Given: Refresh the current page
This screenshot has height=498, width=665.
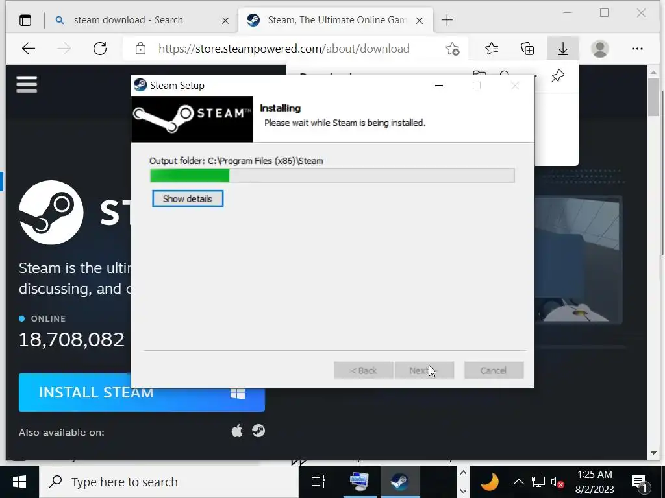Looking at the screenshot, I should (x=100, y=49).
